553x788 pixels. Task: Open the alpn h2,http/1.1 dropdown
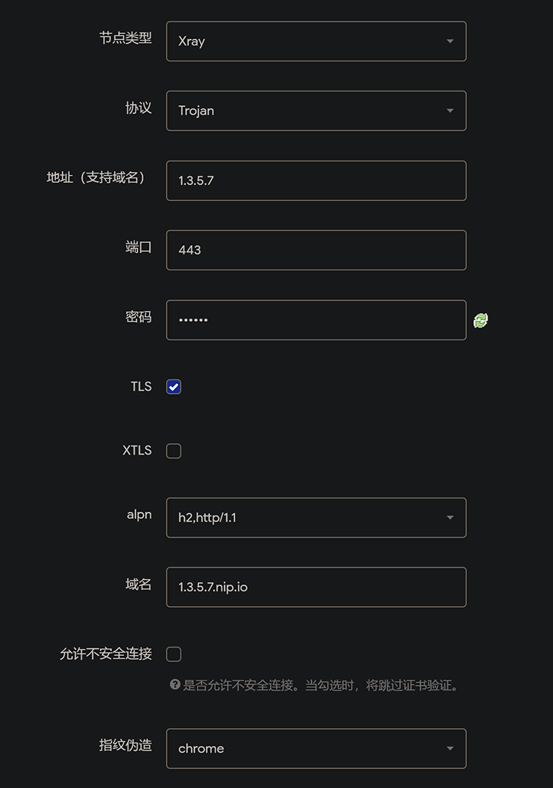(x=316, y=518)
